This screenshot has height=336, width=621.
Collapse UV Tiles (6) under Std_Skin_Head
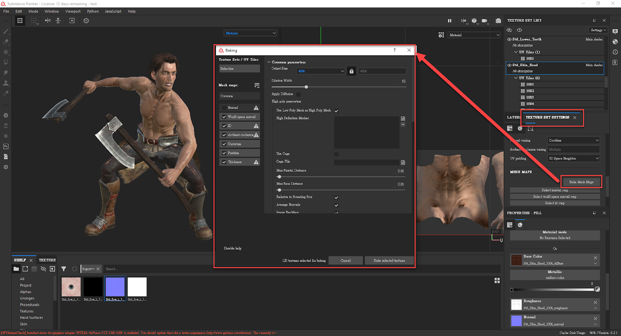click(x=516, y=78)
